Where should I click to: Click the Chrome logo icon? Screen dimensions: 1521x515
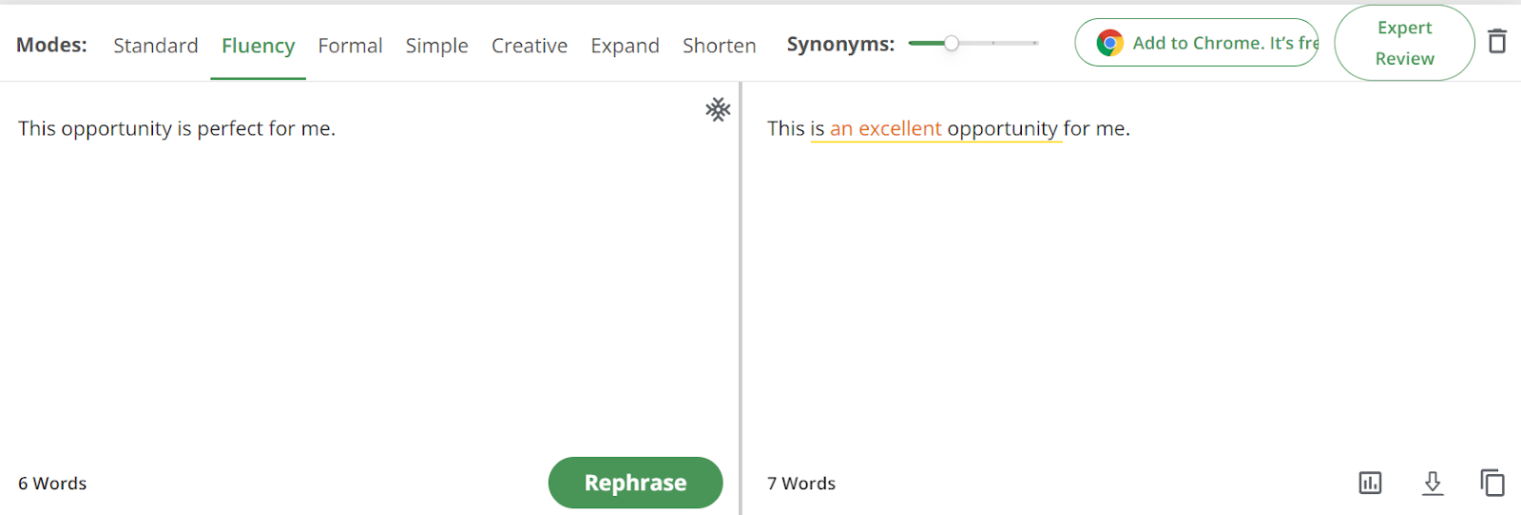pos(1109,43)
